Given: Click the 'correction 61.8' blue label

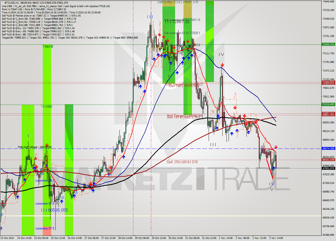Looking at the screenshot, I should [x=45, y=204].
